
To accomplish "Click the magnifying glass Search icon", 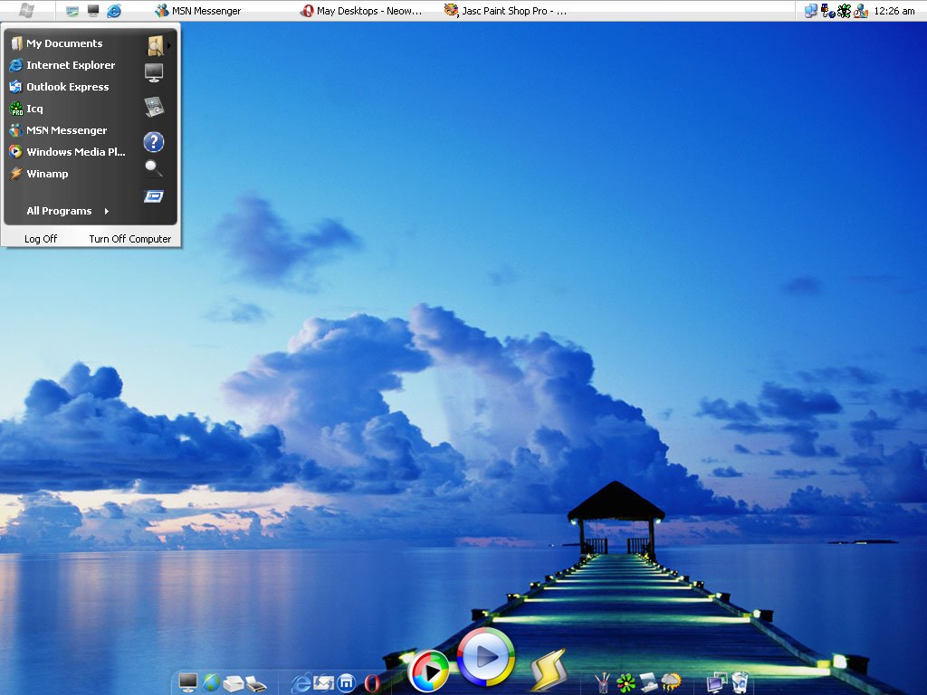I will 154,167.
